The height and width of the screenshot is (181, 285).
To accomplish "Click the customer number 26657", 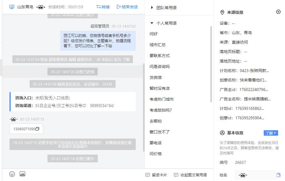I will tap(240, 162).
